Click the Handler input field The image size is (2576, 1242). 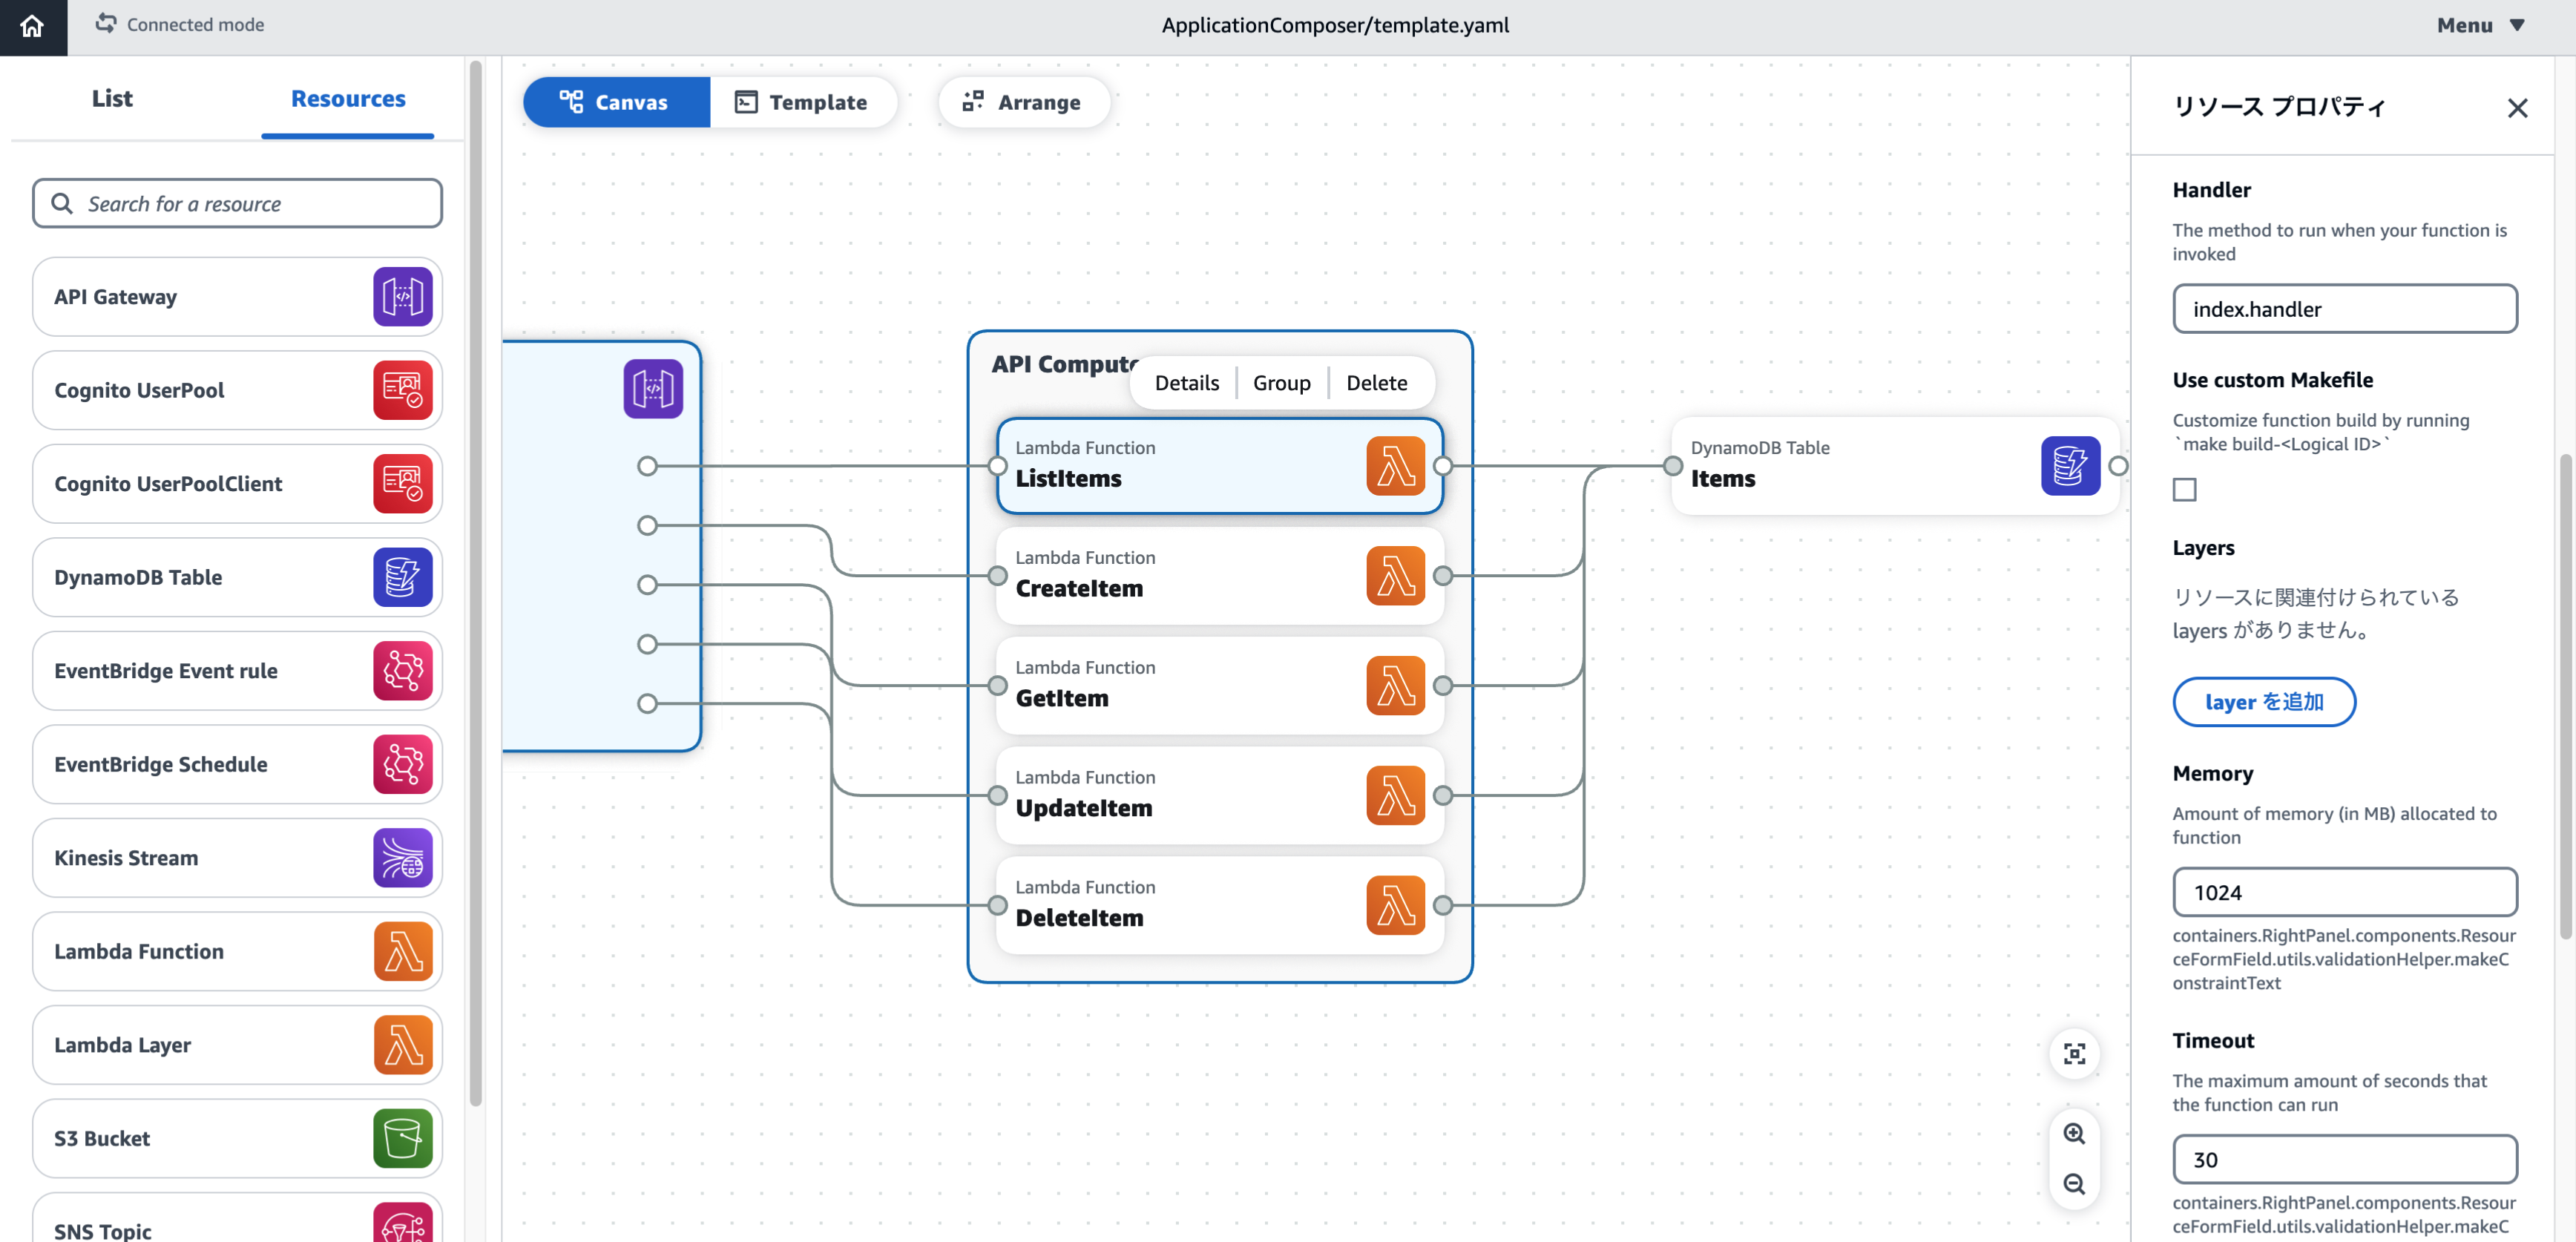click(2344, 309)
